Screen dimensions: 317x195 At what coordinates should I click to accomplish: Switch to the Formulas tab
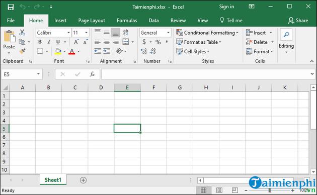point(127,21)
